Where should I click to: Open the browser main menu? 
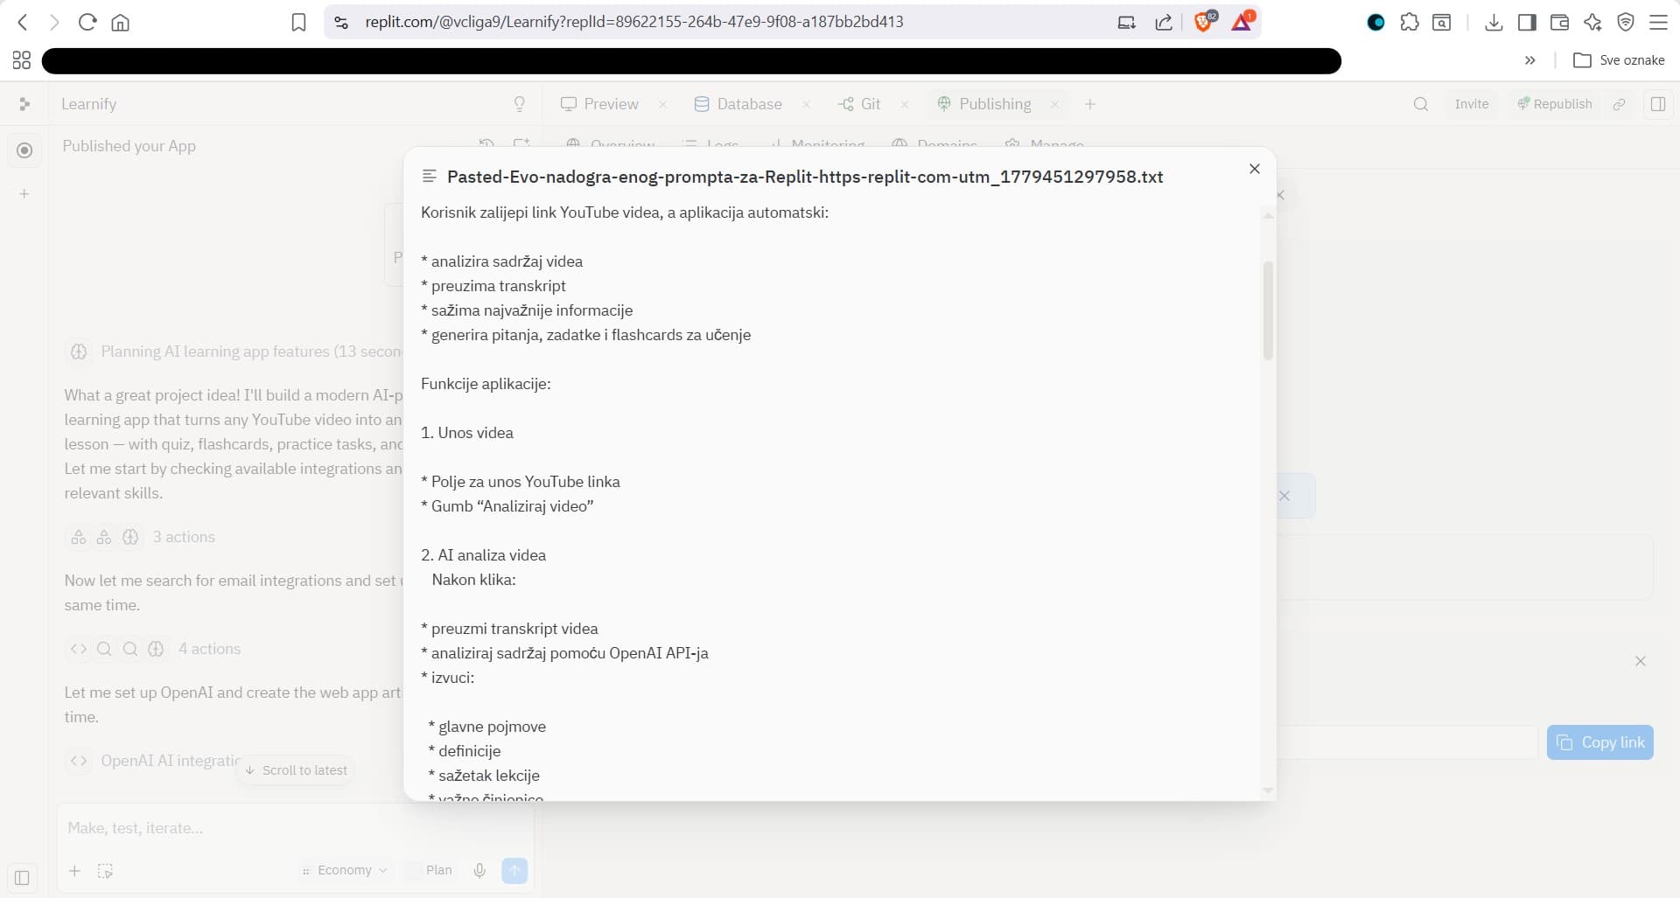point(1658,22)
